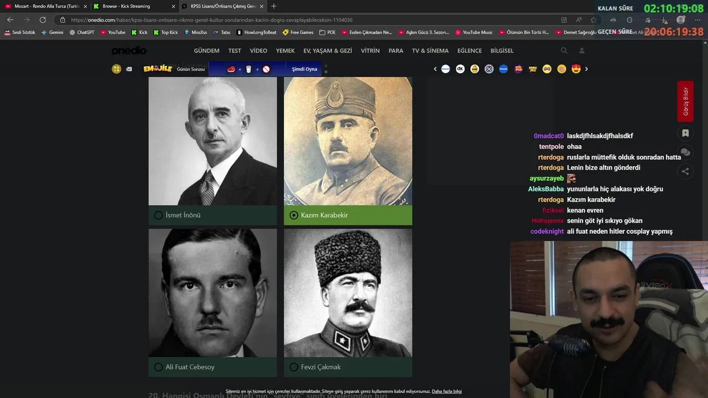Open the Gemini bookmark

click(x=53, y=33)
